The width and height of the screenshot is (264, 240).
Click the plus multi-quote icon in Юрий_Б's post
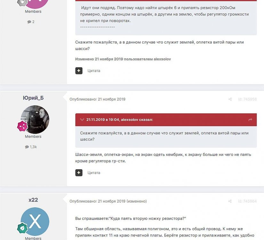click(79, 172)
